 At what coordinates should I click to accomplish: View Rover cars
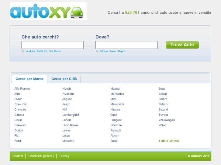click(x=115, y=136)
